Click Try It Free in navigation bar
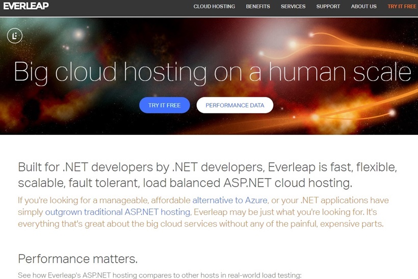 [x=402, y=7]
